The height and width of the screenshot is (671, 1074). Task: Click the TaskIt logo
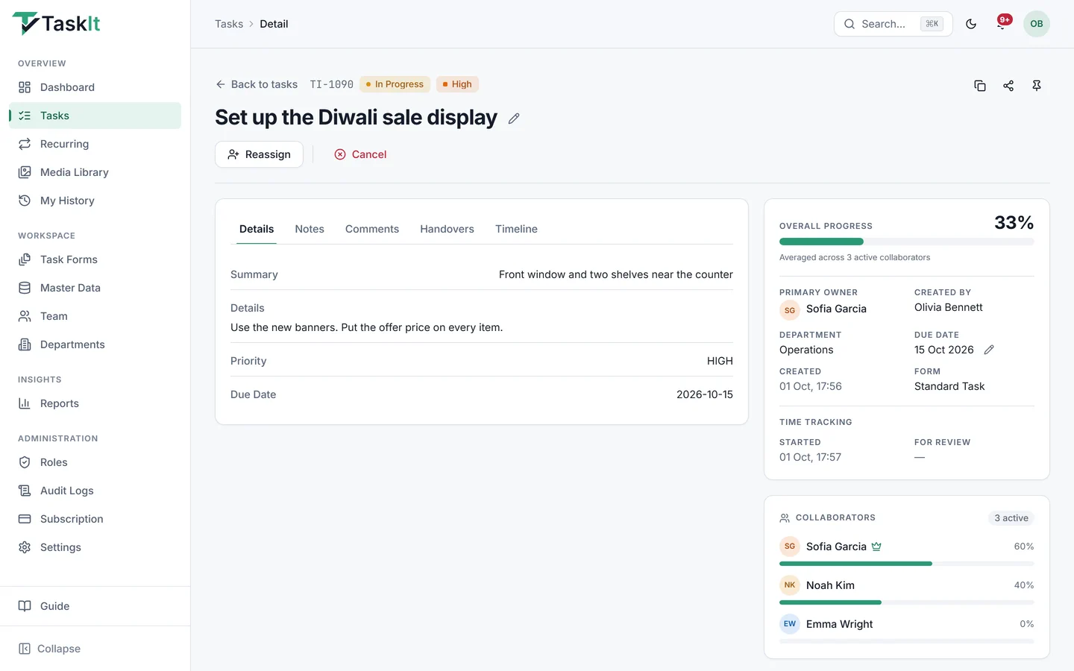coord(56,24)
